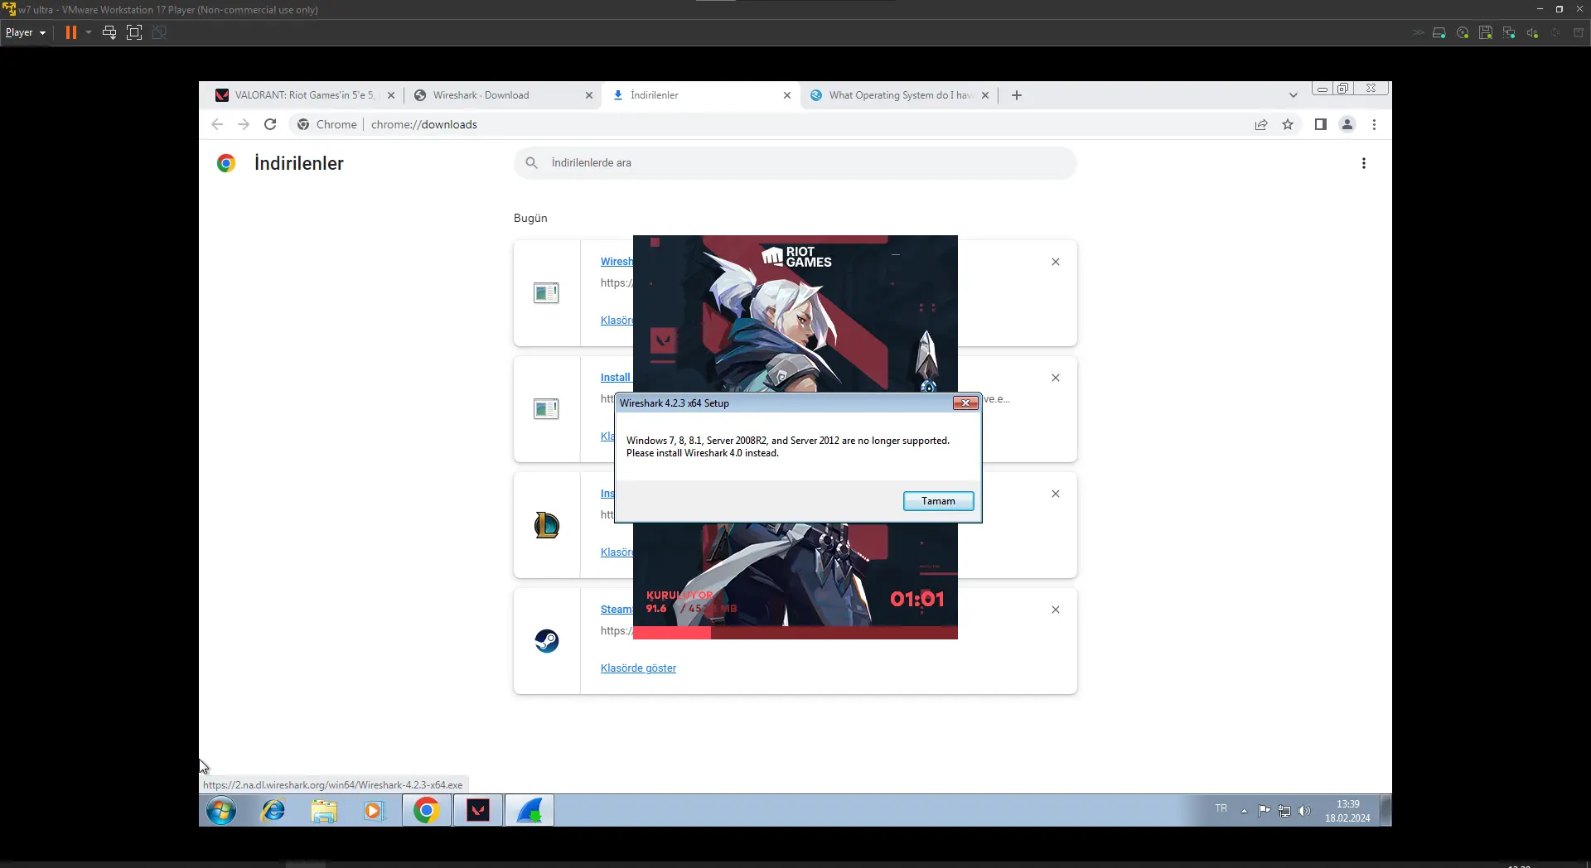This screenshot has width=1591, height=868.
Task: Click the TR input language indicator
Action: (1221, 809)
